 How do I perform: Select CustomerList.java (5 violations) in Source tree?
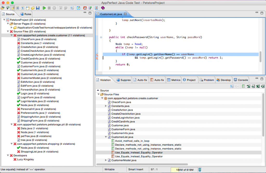point(40,74)
